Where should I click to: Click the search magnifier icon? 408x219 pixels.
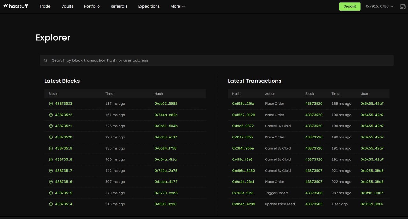[46, 60]
